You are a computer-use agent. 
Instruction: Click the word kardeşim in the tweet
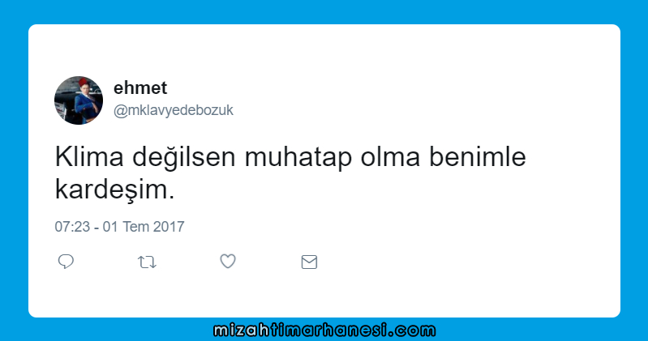click(x=112, y=190)
